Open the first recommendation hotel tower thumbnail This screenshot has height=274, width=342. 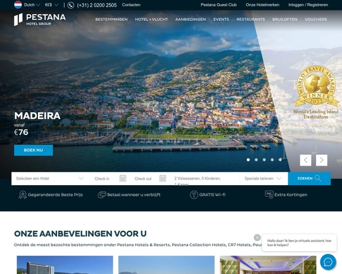pos(65,265)
